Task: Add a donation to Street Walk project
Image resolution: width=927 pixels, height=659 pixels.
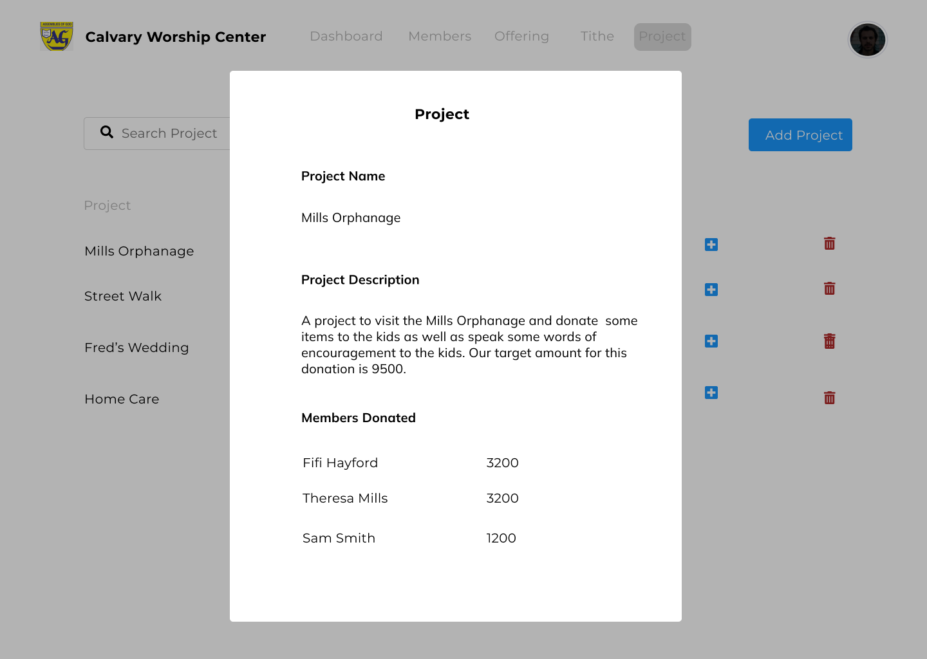Action: click(711, 290)
